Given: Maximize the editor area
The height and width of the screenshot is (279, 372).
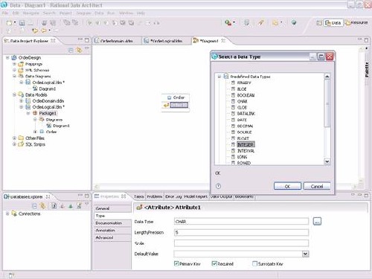Looking at the screenshot, I should (366, 40).
